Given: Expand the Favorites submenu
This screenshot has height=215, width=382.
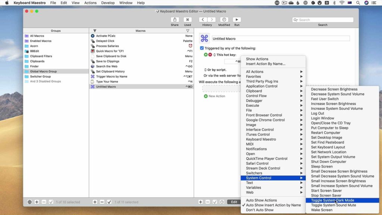Looking at the screenshot, I should 273,77.
